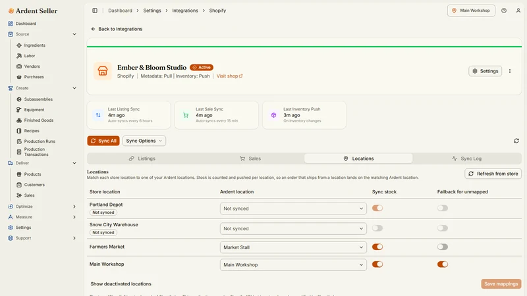The width and height of the screenshot is (527, 296).
Task: Click the Active status badge
Action: click(x=202, y=68)
